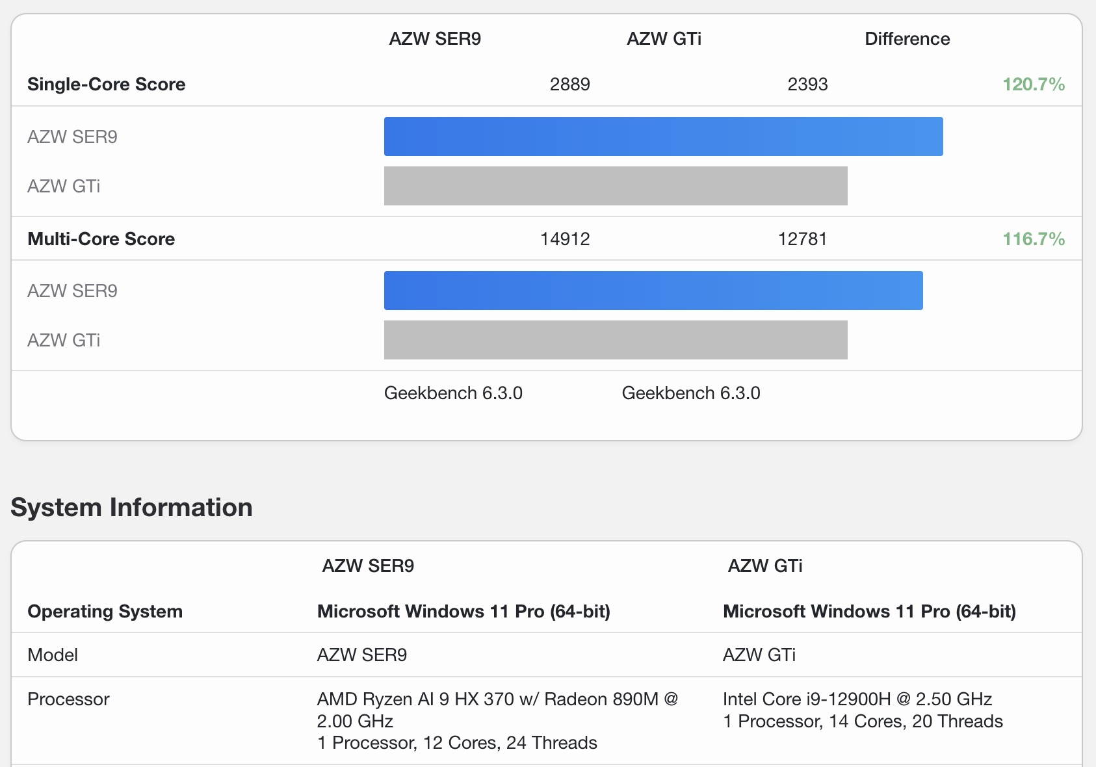Click the 120.7% single-core difference value
Screen dimensions: 1096x767
coord(1033,84)
